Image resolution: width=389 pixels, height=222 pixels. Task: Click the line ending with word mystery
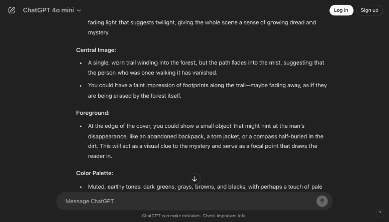99,33
